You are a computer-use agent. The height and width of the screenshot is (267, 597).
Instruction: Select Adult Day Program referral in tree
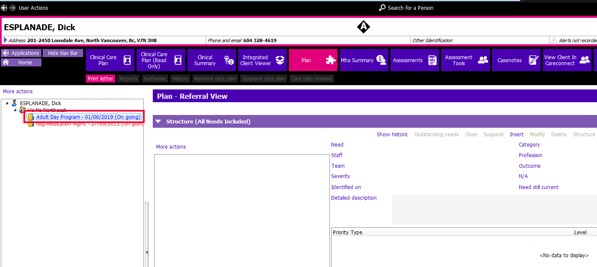88,117
